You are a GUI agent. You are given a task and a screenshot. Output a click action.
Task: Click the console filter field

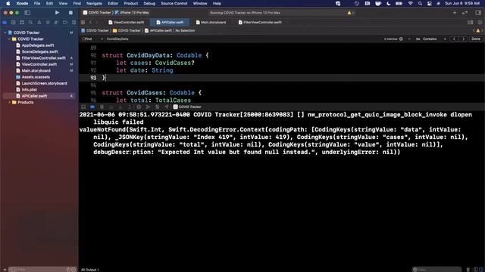436,270
